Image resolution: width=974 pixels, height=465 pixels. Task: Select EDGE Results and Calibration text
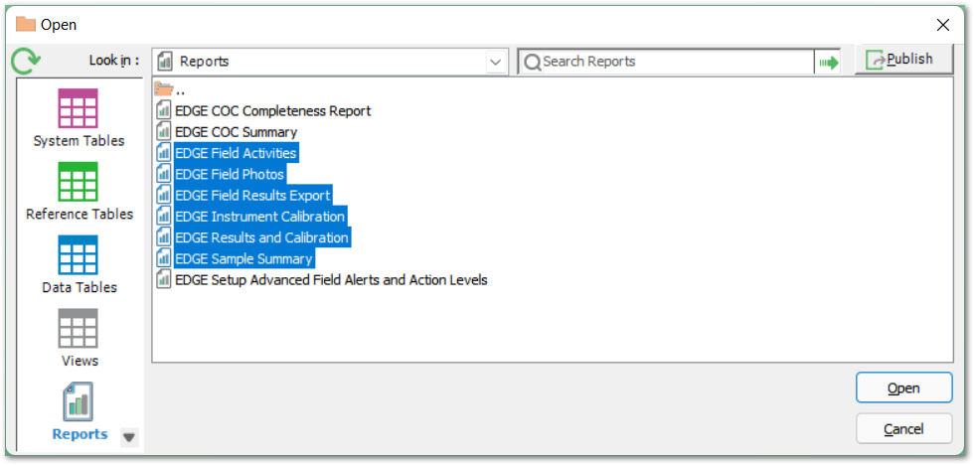pos(262,237)
